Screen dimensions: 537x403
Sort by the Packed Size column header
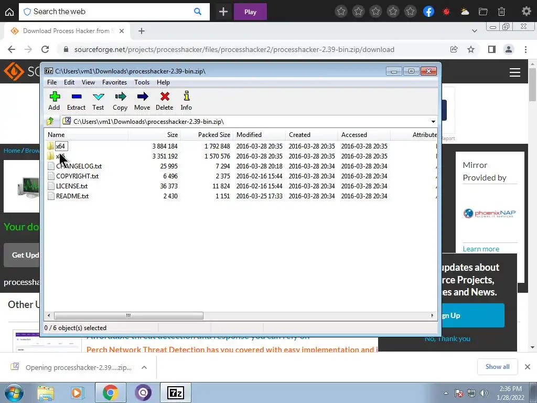pyautogui.click(x=207, y=135)
